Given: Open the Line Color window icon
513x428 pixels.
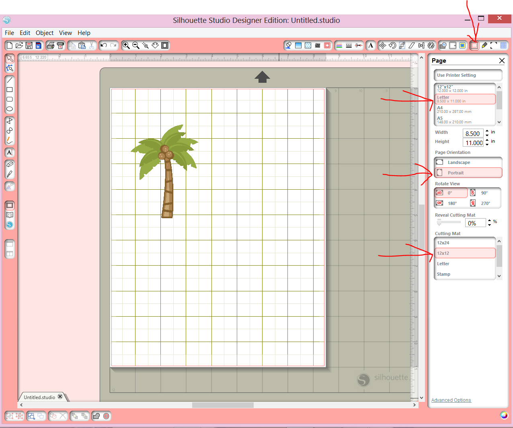Looking at the screenshot, I should tap(339, 45).
